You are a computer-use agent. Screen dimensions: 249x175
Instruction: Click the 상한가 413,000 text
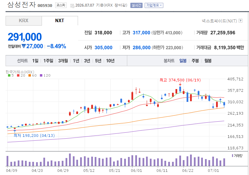point(167,33)
